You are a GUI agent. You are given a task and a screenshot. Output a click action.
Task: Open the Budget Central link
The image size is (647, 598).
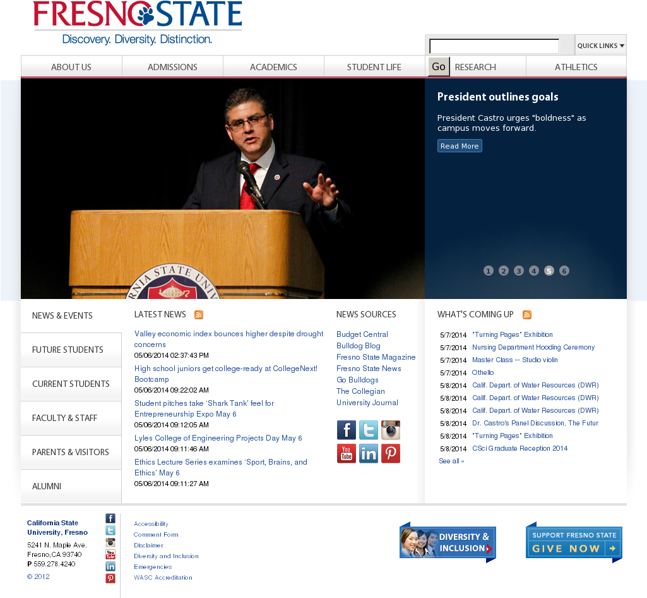pyautogui.click(x=362, y=334)
